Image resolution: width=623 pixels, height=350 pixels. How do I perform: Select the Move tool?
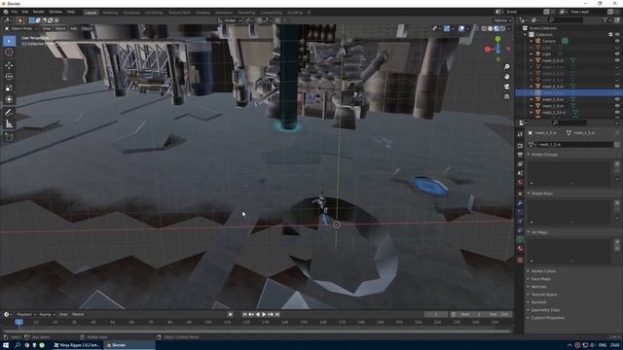(9, 65)
